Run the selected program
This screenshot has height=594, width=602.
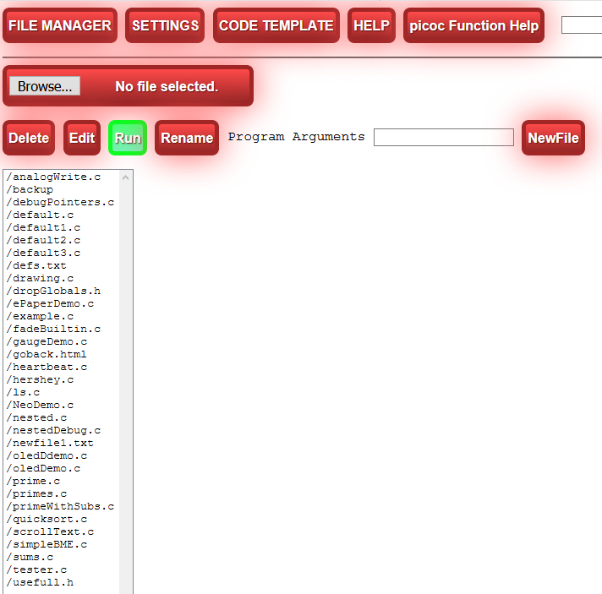pyautogui.click(x=128, y=138)
